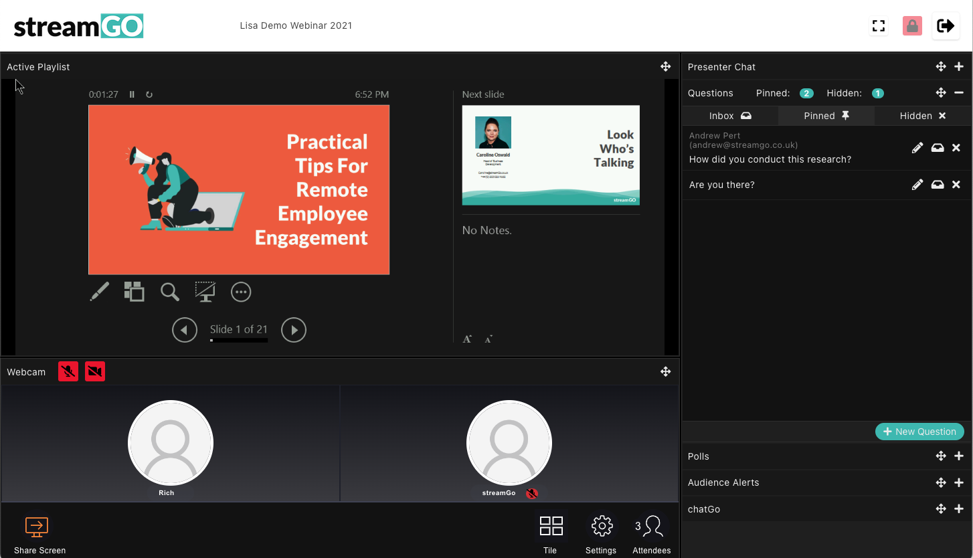Screen dimensions: 973x558
Task: Open more slide options via ellipsis icon
Action: [241, 291]
